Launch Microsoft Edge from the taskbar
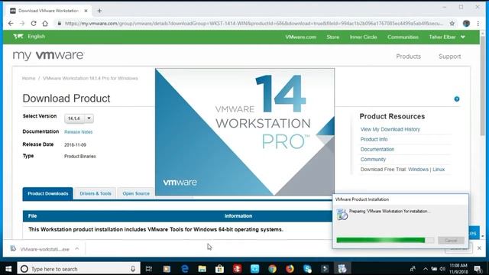The height and width of the screenshot is (275, 489). click(x=185, y=269)
